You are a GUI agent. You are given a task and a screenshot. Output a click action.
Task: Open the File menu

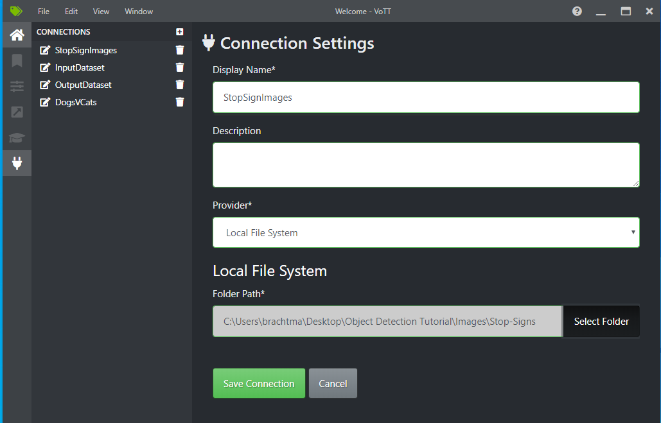coord(43,11)
